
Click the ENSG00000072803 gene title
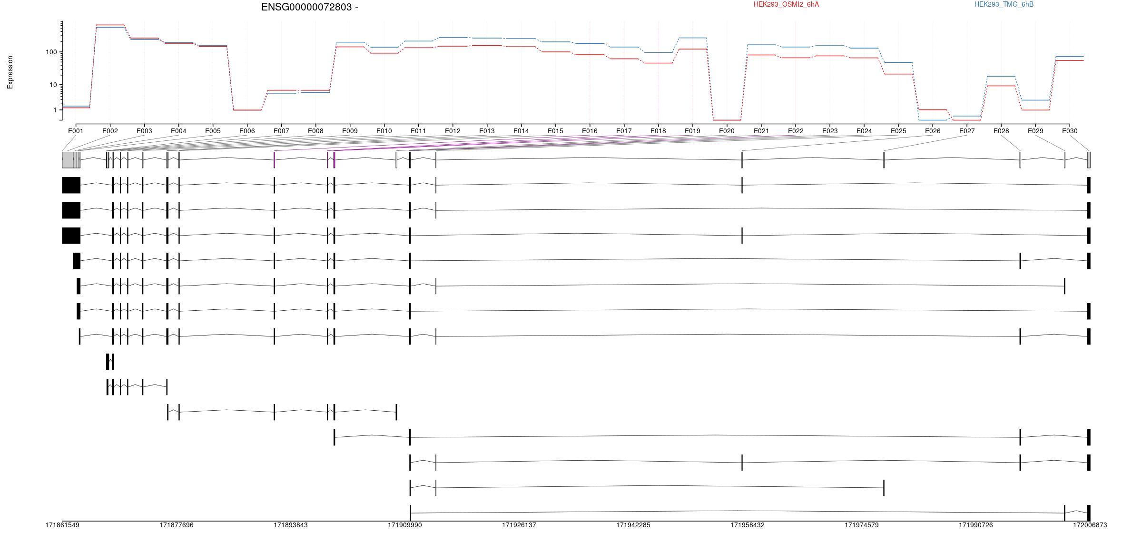pos(310,7)
